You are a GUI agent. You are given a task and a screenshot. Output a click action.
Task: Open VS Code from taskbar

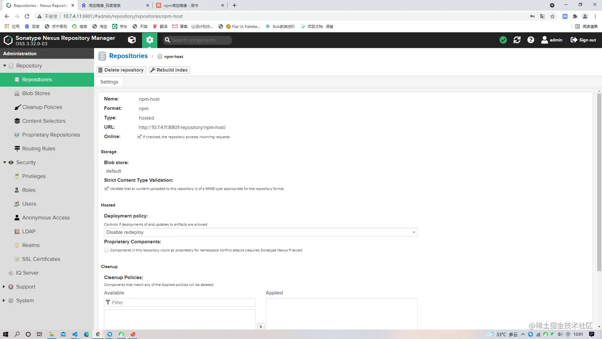75,334
